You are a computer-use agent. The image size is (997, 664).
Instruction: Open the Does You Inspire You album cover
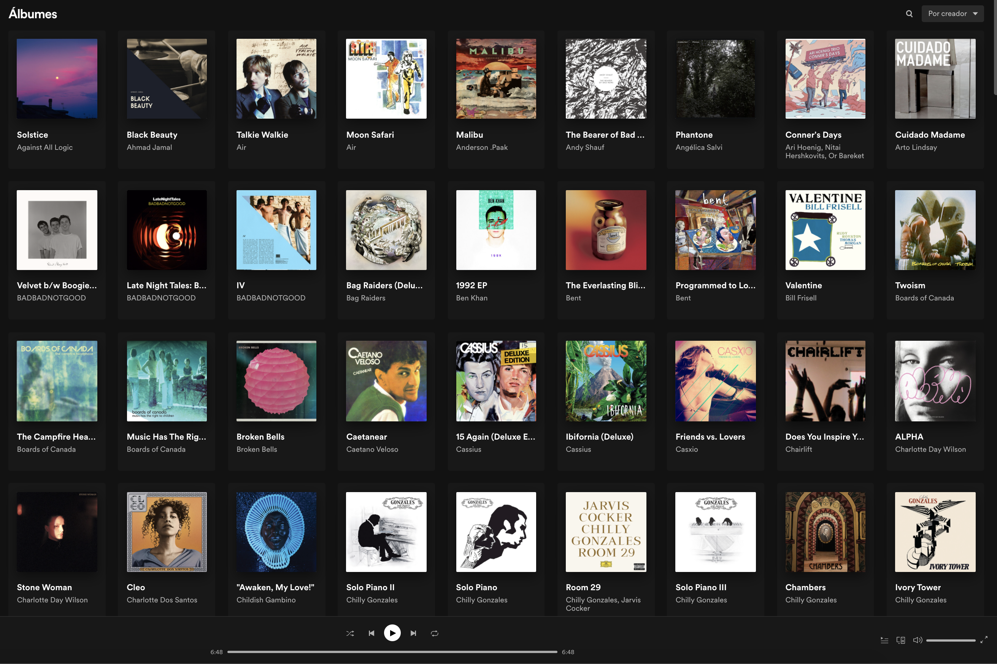click(825, 381)
